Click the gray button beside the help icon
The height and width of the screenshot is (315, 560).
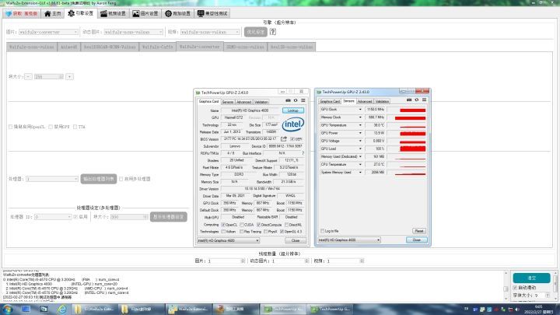tap(256, 32)
